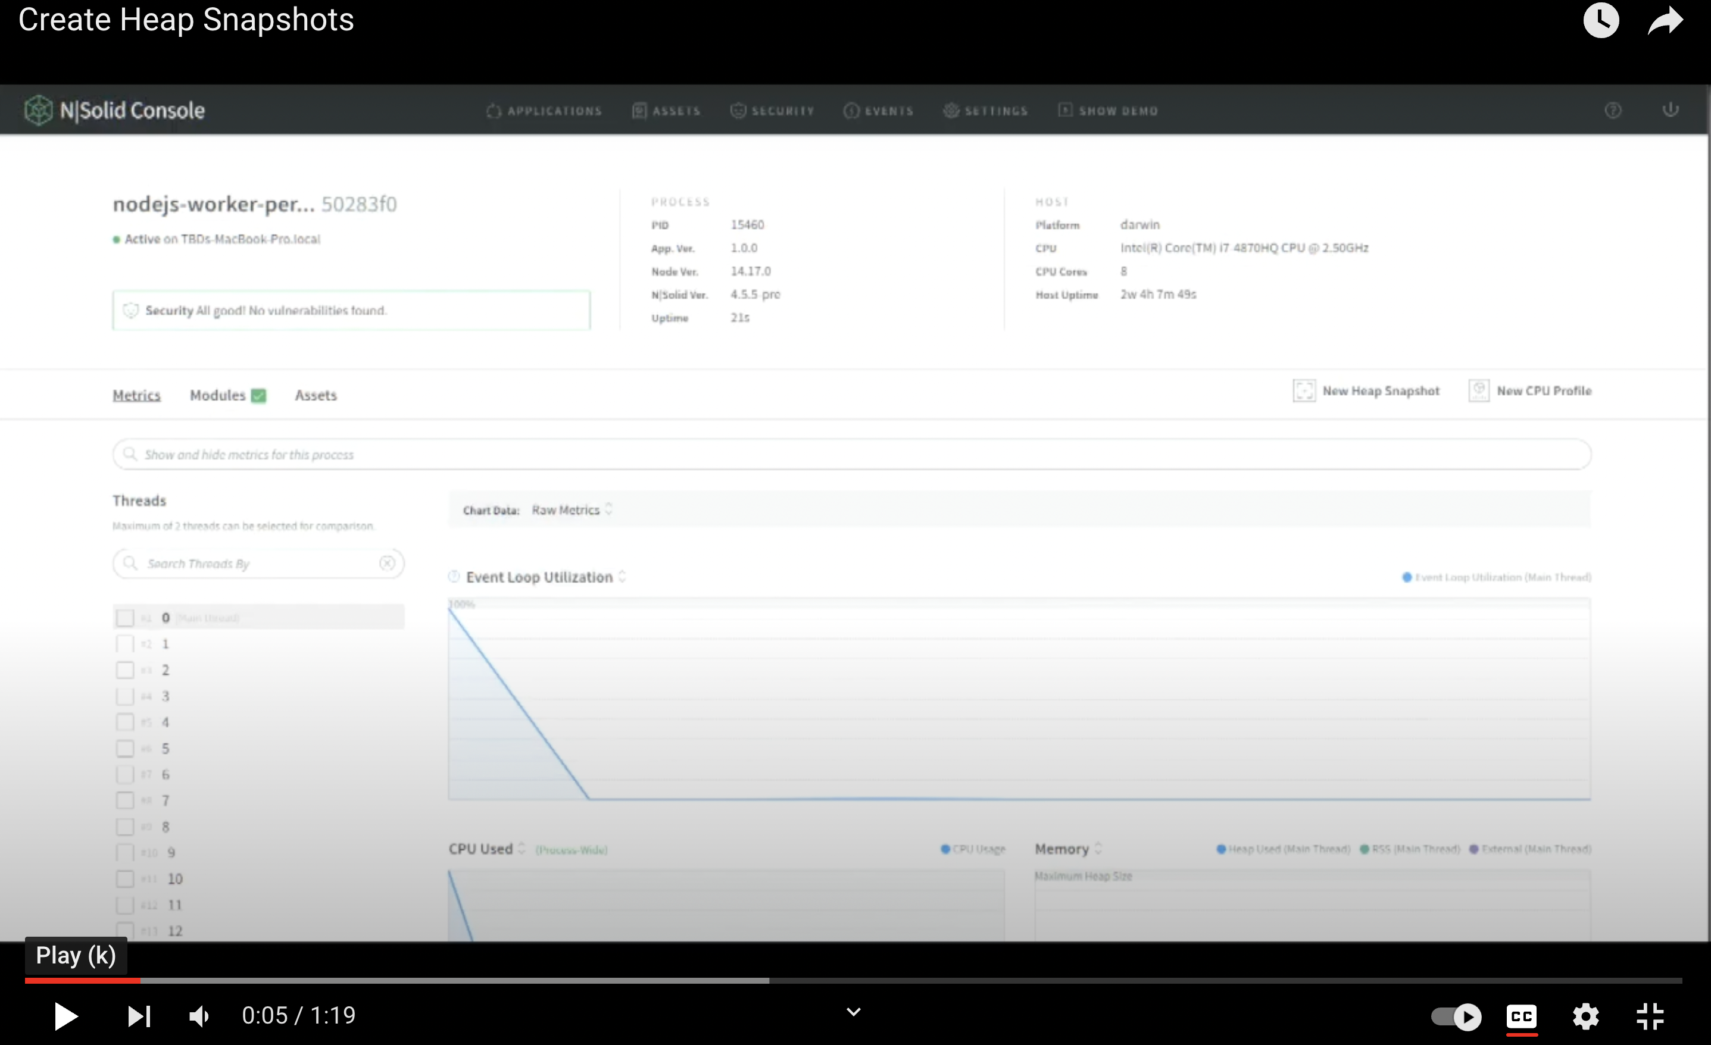
Task: Open the YouTube settings gear
Action: [x=1585, y=1016]
